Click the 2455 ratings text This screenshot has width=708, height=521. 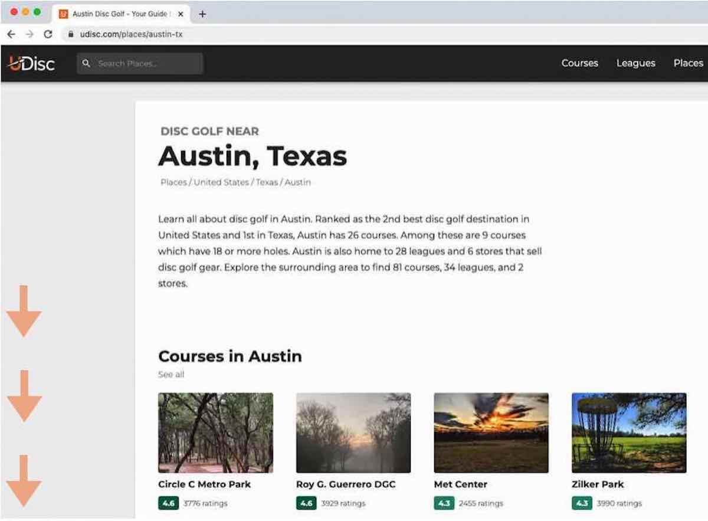click(x=481, y=503)
